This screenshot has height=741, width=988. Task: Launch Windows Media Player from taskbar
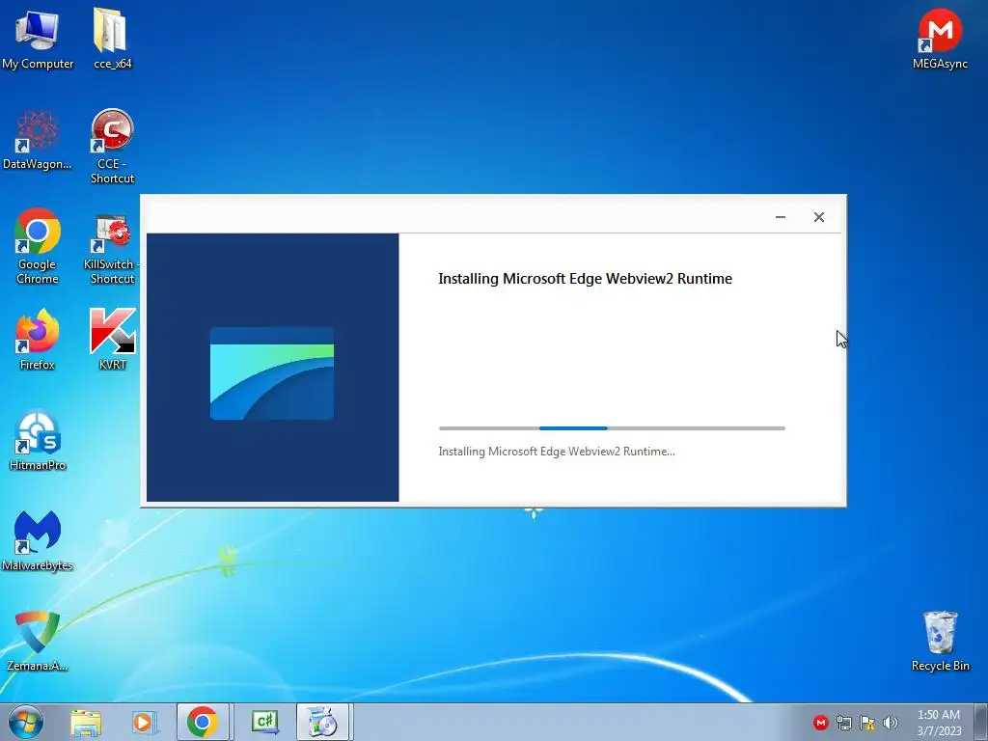click(x=143, y=722)
